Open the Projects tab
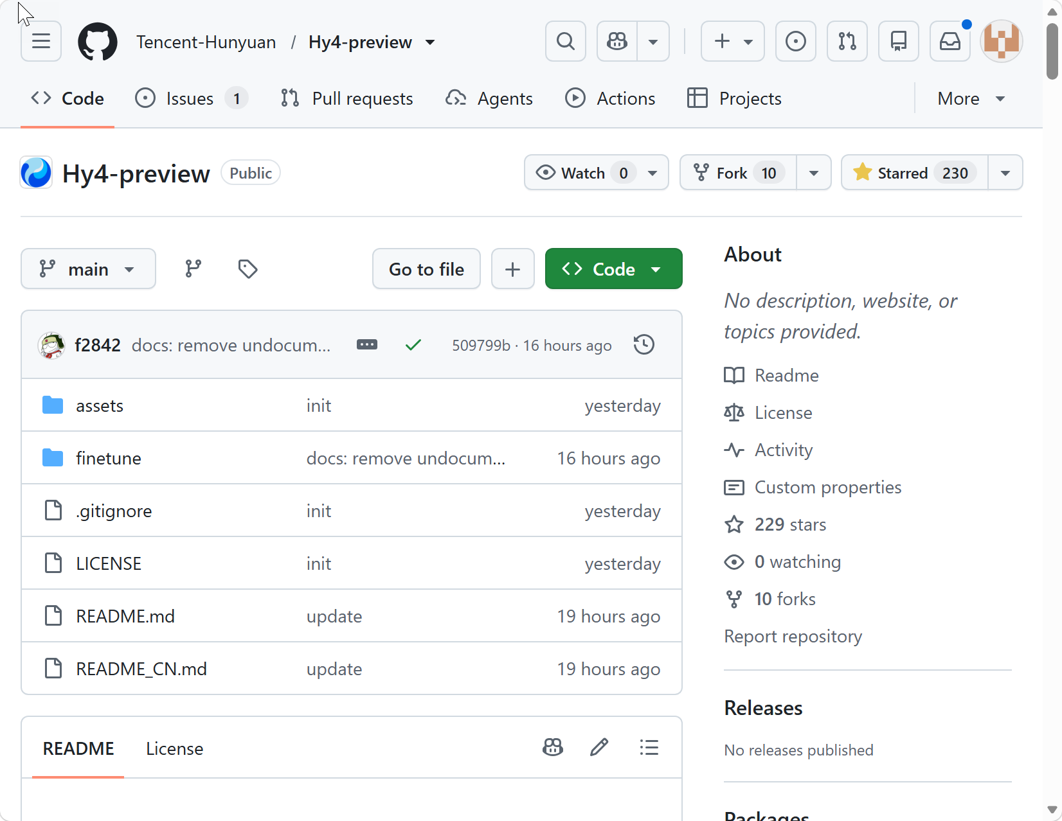Image resolution: width=1062 pixels, height=821 pixels. [x=734, y=98]
